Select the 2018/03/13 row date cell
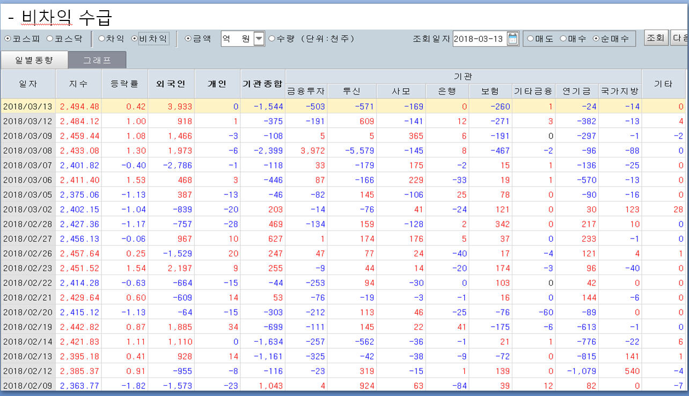Viewport: 689px width, 396px height. click(28, 106)
